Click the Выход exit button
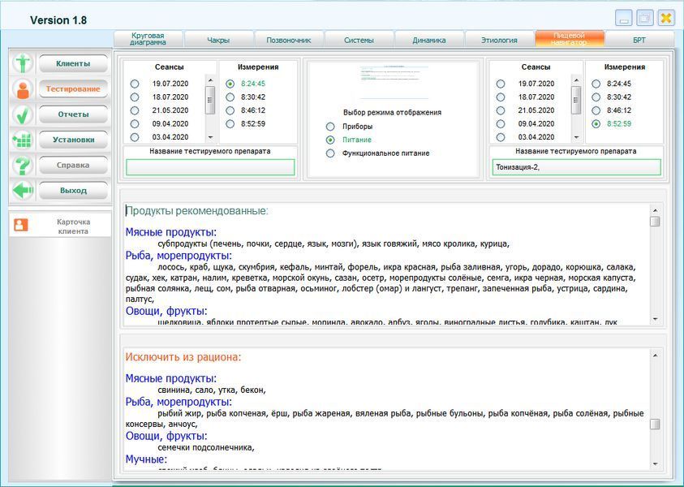The image size is (684, 487). 73,191
